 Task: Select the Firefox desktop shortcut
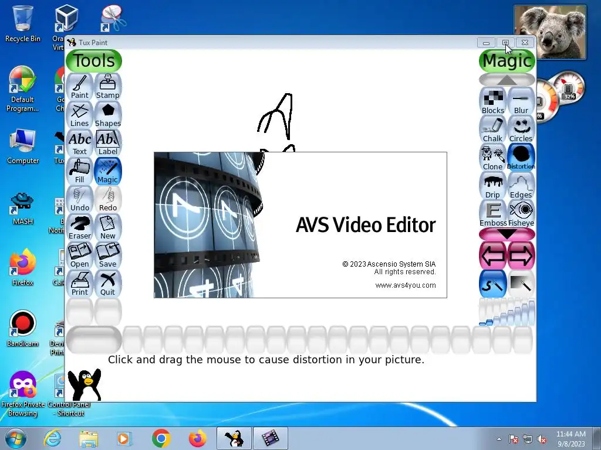[23, 267]
